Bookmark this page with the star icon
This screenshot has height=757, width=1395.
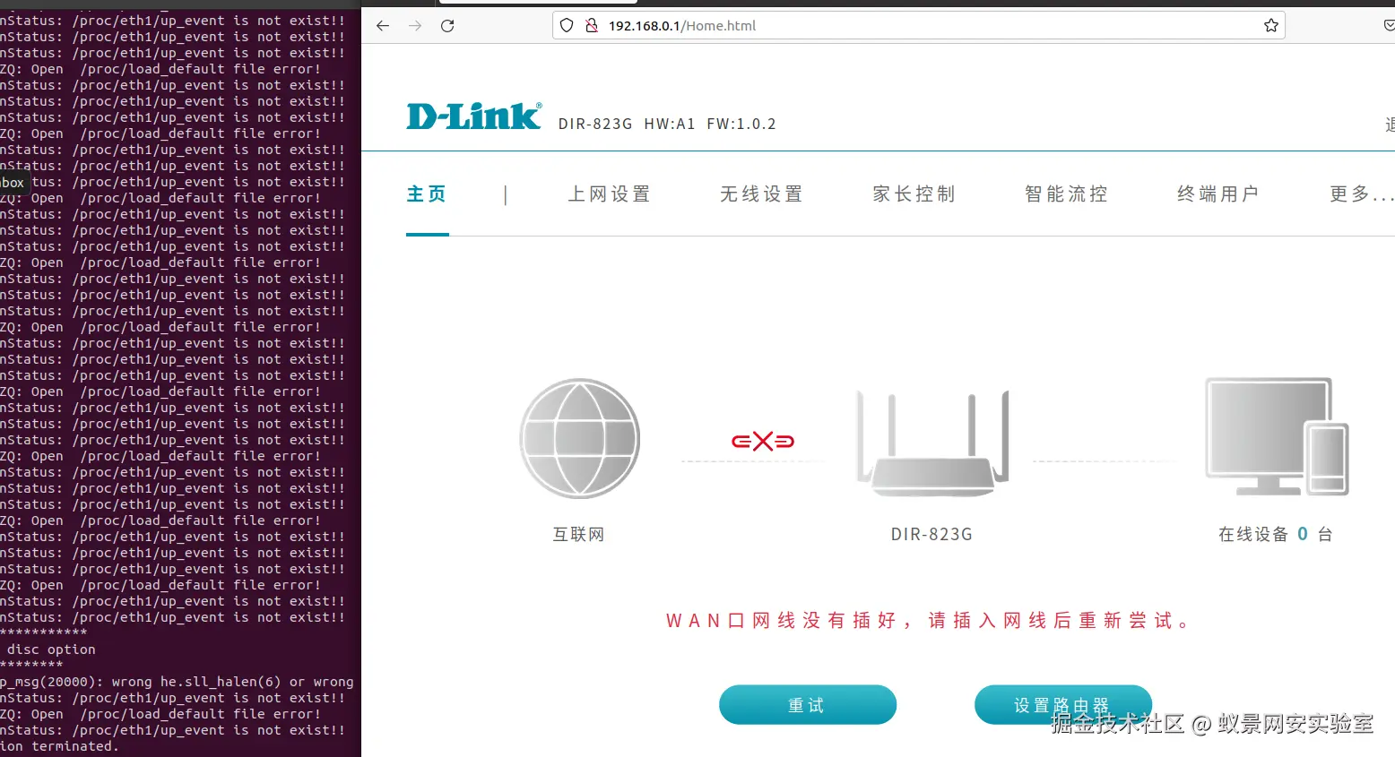click(x=1270, y=26)
